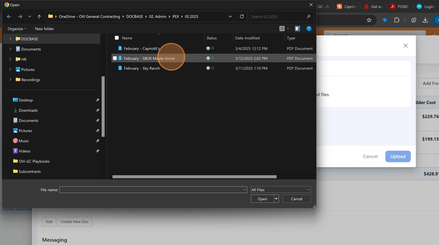439x245 pixels.
Task: Click PEX in the breadcrumb path
Action: pyautogui.click(x=176, y=16)
